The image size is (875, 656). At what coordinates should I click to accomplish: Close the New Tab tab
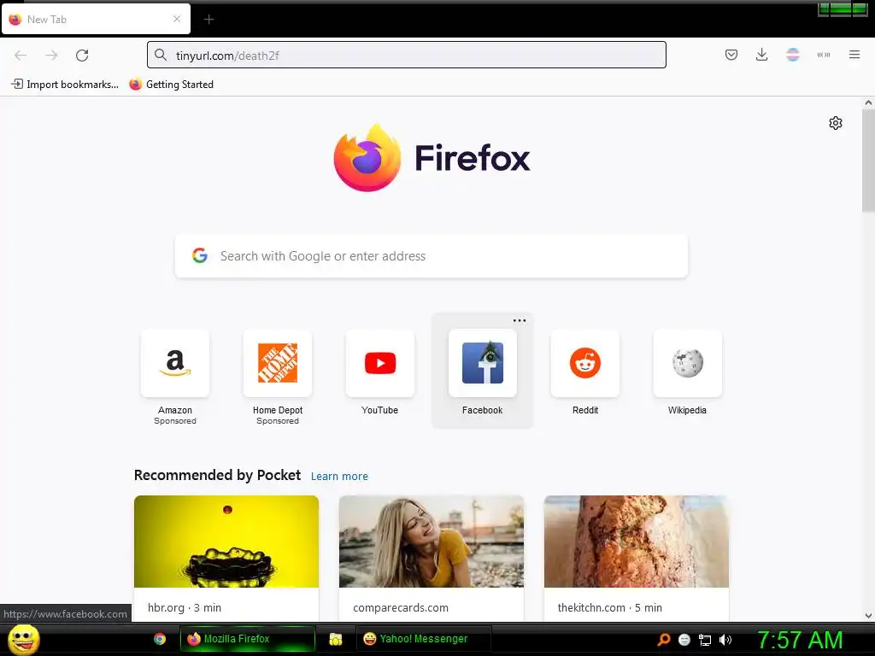176,19
